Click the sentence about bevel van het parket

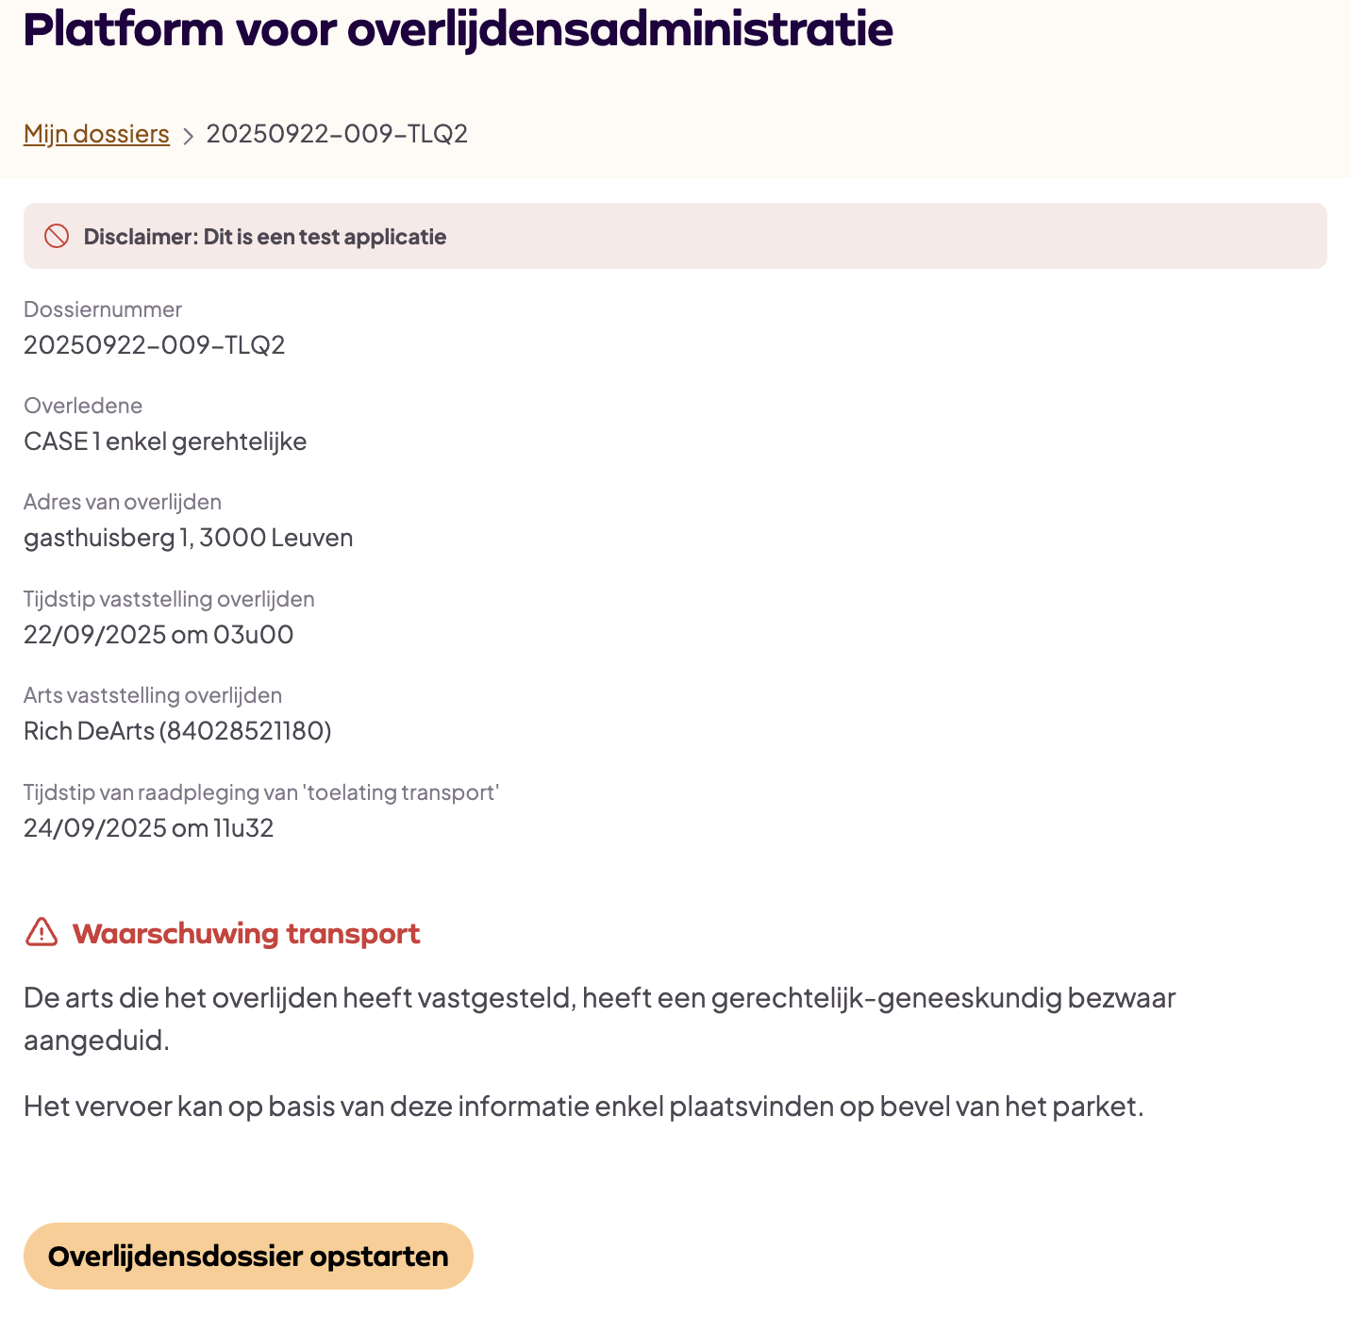[583, 1106]
